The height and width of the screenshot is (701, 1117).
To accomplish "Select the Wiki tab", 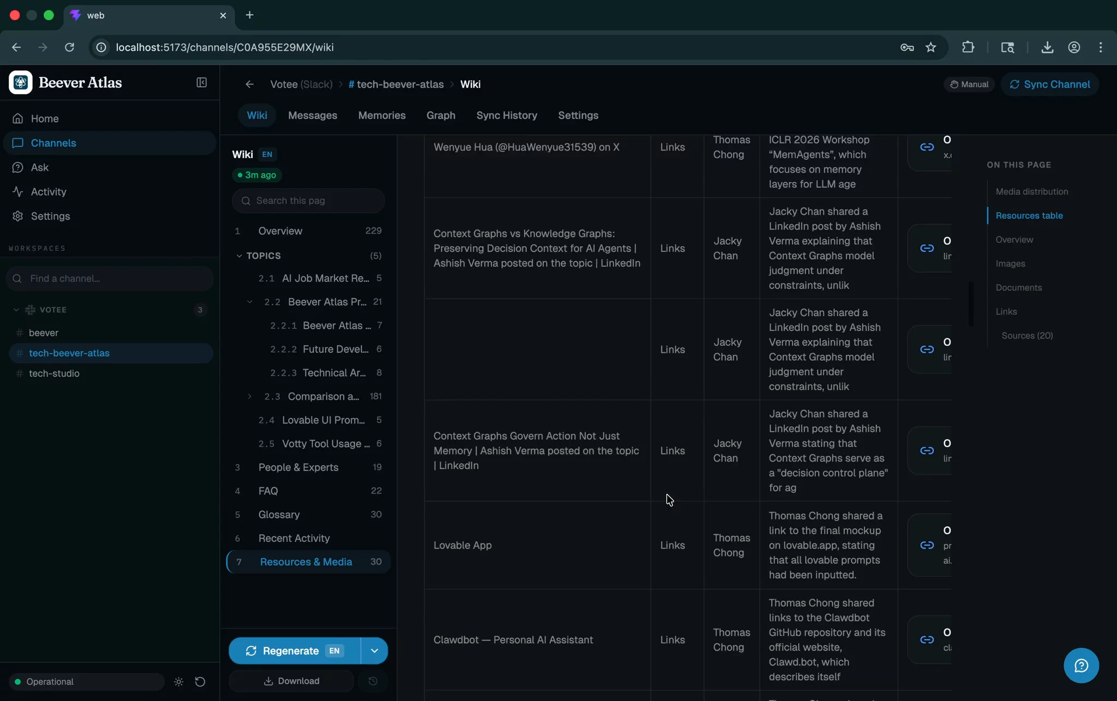I will point(257,116).
